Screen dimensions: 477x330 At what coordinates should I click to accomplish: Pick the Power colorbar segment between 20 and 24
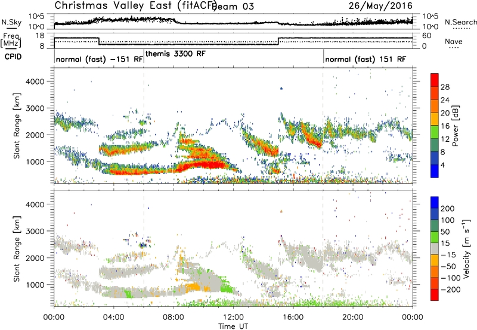click(435, 106)
